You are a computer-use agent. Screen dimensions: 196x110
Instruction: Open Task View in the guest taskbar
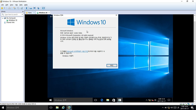95,100
